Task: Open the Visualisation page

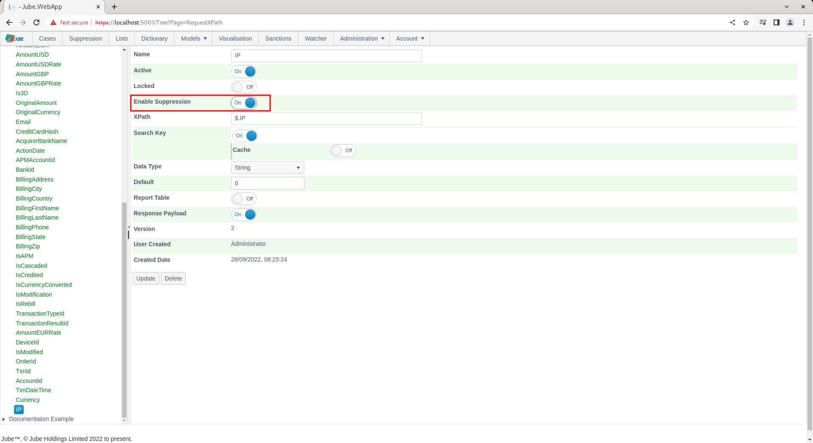Action: [235, 39]
